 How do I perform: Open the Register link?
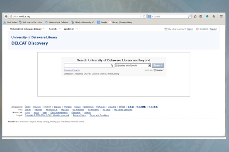pos(38,110)
